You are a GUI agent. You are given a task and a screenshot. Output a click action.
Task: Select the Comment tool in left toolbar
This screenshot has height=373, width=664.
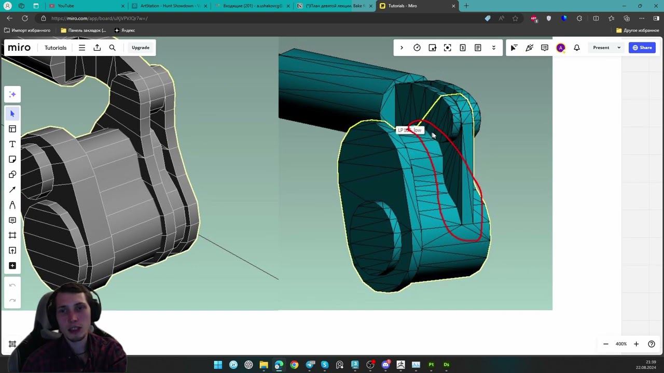[x=12, y=220]
